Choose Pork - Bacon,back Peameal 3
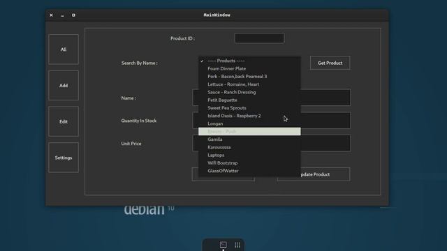 (x=249, y=76)
